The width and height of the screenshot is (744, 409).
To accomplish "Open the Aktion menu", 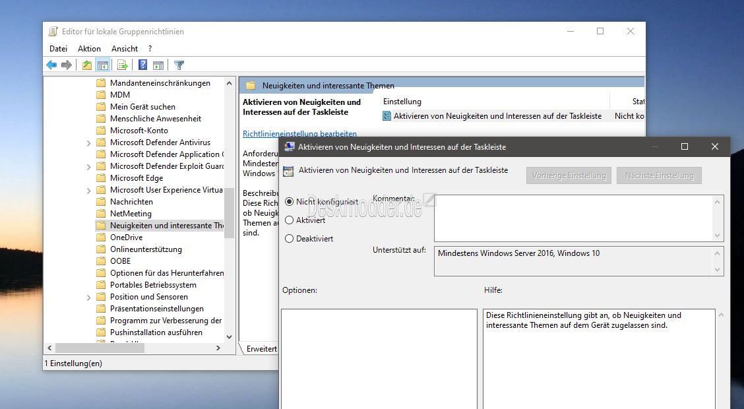I will pyautogui.click(x=89, y=49).
